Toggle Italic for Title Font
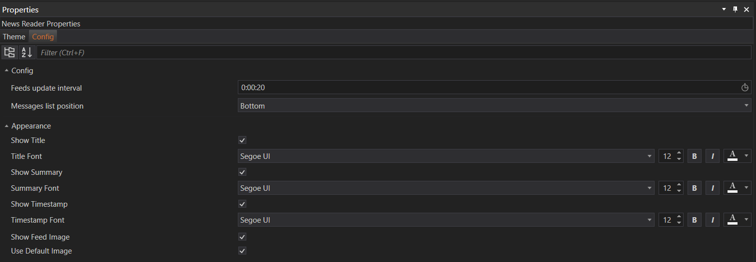This screenshot has width=756, height=262. pyautogui.click(x=713, y=156)
